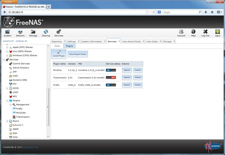Click the URL address field
225x155 pixels.
77,12
